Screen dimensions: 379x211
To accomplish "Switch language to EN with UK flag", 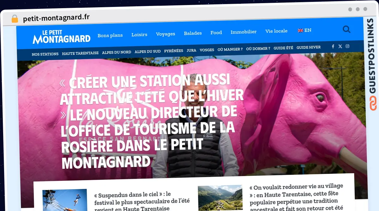I will click(x=304, y=30).
